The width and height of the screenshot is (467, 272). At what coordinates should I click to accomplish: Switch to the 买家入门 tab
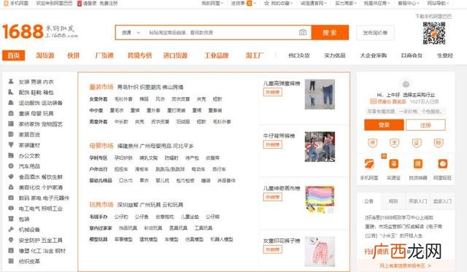(x=417, y=201)
